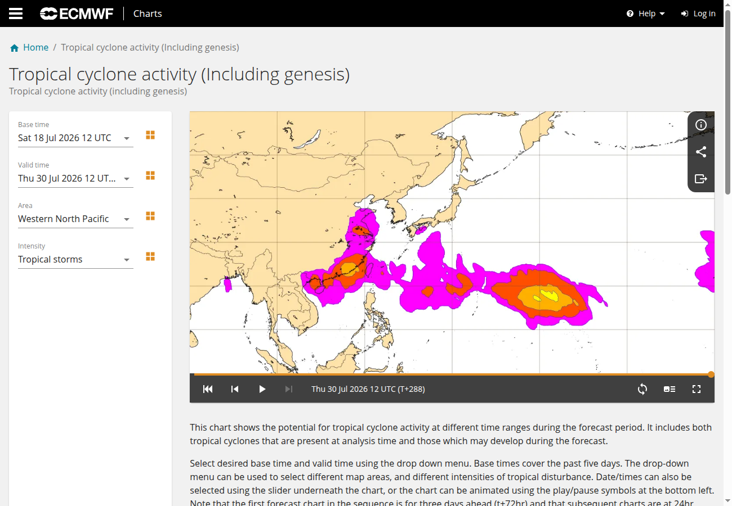Screen dimensions: 732x506
Task: Open Area grid selector icon
Action: point(150,216)
